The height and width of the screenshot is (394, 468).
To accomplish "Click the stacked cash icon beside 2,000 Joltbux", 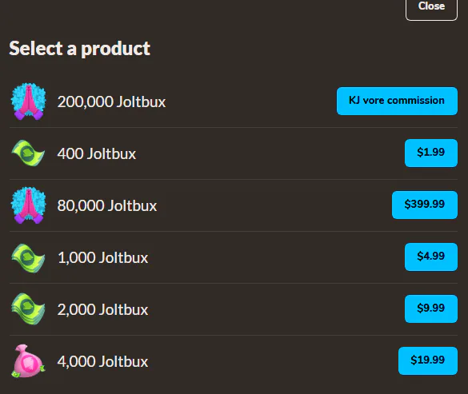I will (x=28, y=309).
